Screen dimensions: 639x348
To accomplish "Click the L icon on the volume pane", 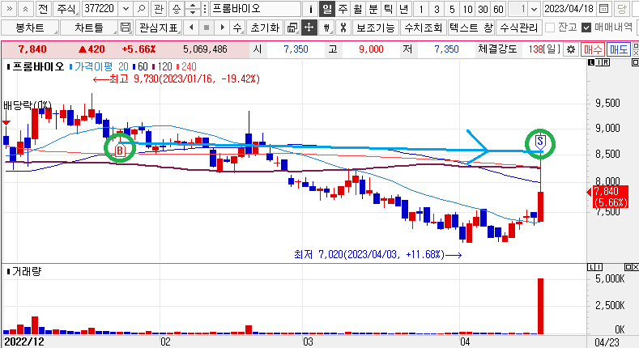I will pos(591,267).
